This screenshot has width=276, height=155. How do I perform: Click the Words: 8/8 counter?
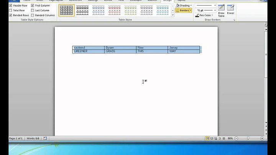click(x=33, y=139)
